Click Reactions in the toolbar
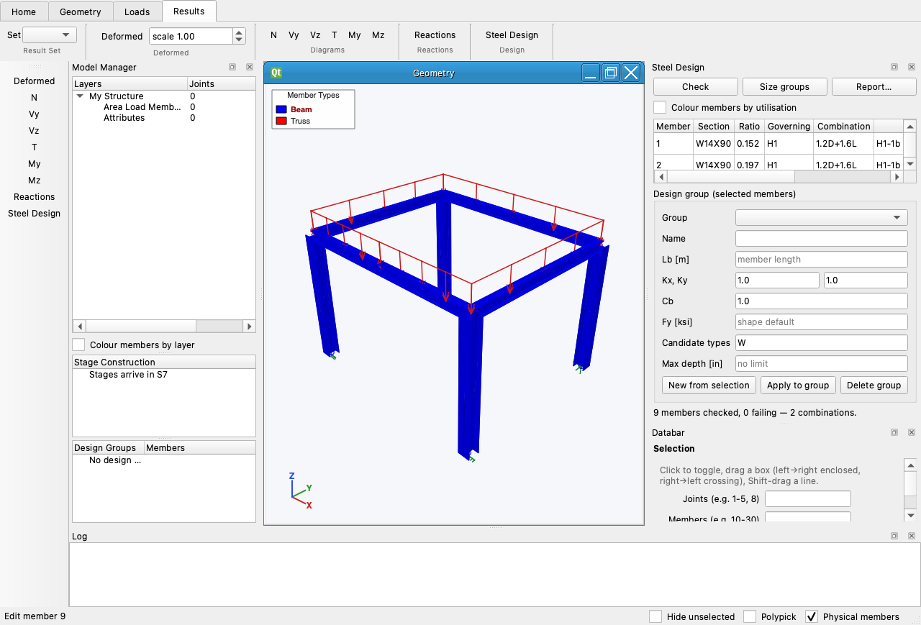This screenshot has height=625, width=921. (435, 35)
